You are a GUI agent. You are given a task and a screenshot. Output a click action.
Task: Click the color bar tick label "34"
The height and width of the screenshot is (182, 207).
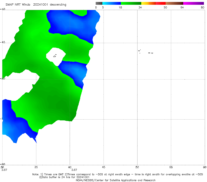point(140,7)
